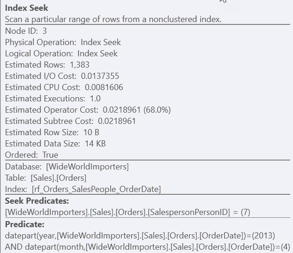Select the Table [Sales].[Orders] row

point(45,178)
